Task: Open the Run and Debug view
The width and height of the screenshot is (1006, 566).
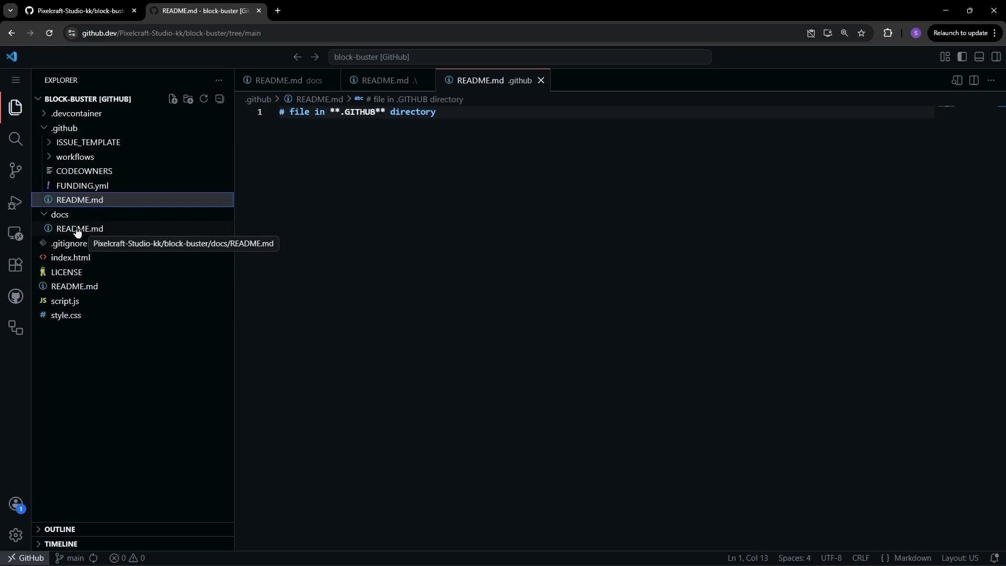Action: [x=16, y=202]
